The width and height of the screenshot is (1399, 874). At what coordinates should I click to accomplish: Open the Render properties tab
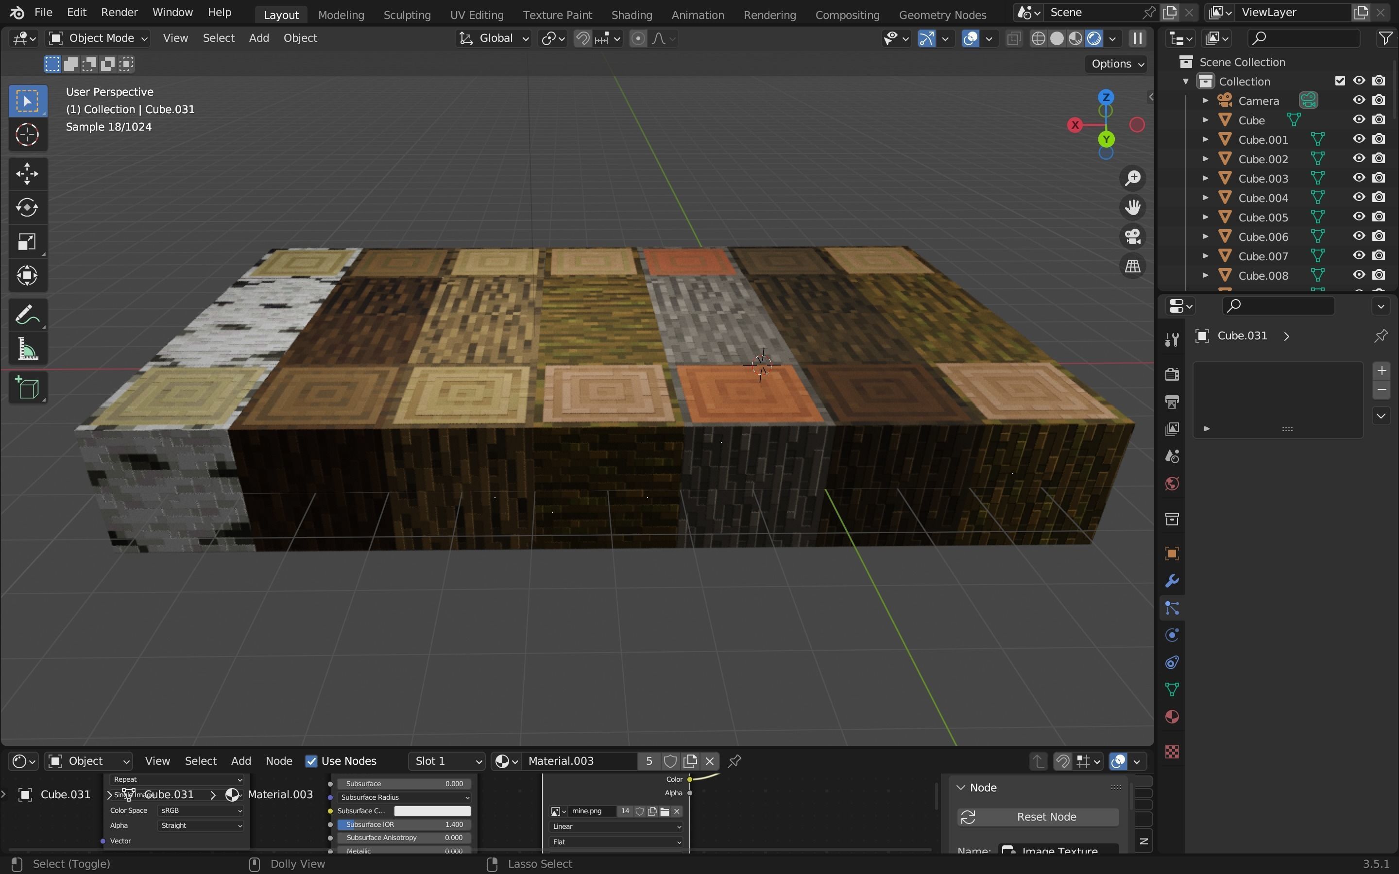coord(1172,374)
